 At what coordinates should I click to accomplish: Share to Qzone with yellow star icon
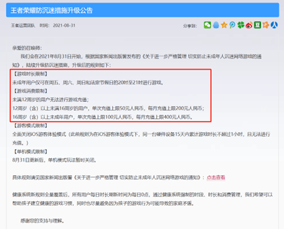coord(224,25)
